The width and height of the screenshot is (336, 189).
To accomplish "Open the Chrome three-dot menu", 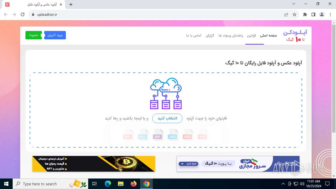I will (x=330, y=15).
